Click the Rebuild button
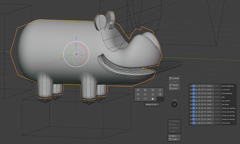Image resolution: width=240 pixels, height=144 pixels. [x=174, y=85]
